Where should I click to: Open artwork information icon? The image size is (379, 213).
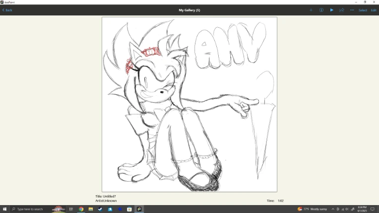(x=321, y=10)
